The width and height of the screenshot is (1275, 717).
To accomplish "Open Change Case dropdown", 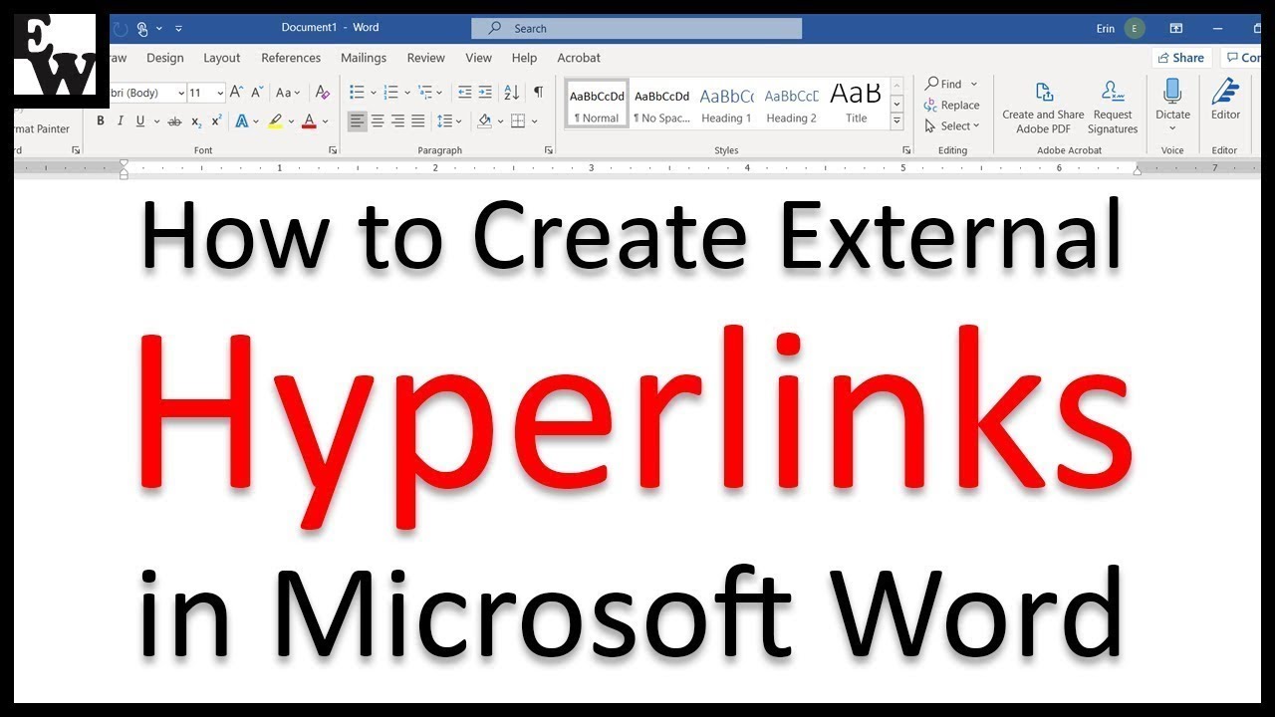I will pyautogui.click(x=288, y=93).
